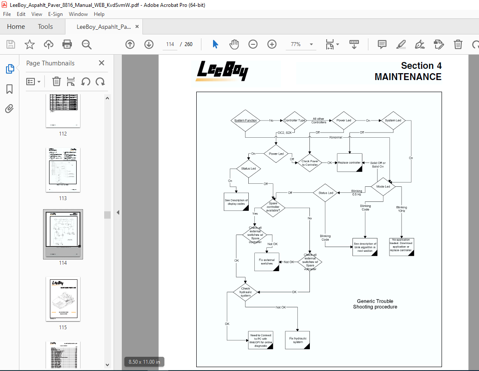Open the 77% zoom level dropdown
479x371 pixels.
(311, 44)
